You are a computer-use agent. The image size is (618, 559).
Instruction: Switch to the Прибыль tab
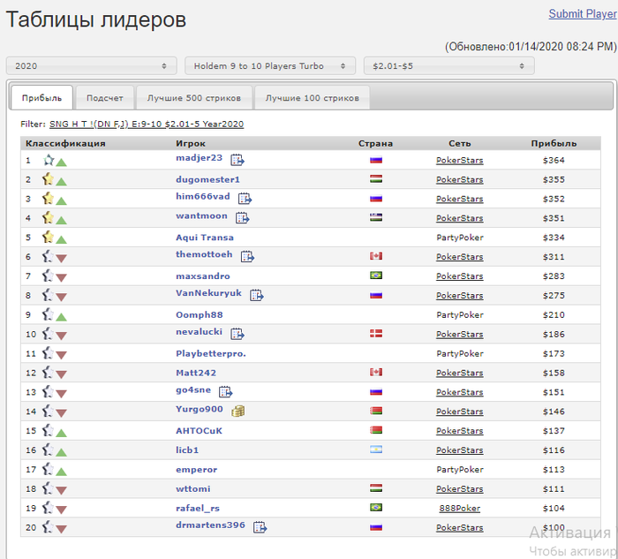coord(41,97)
